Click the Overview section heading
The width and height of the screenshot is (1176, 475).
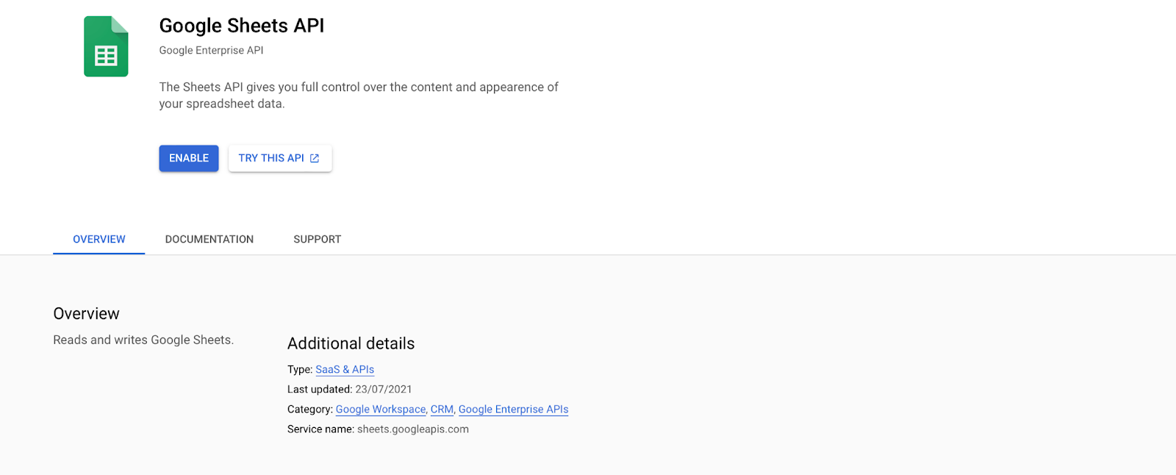[x=86, y=314]
